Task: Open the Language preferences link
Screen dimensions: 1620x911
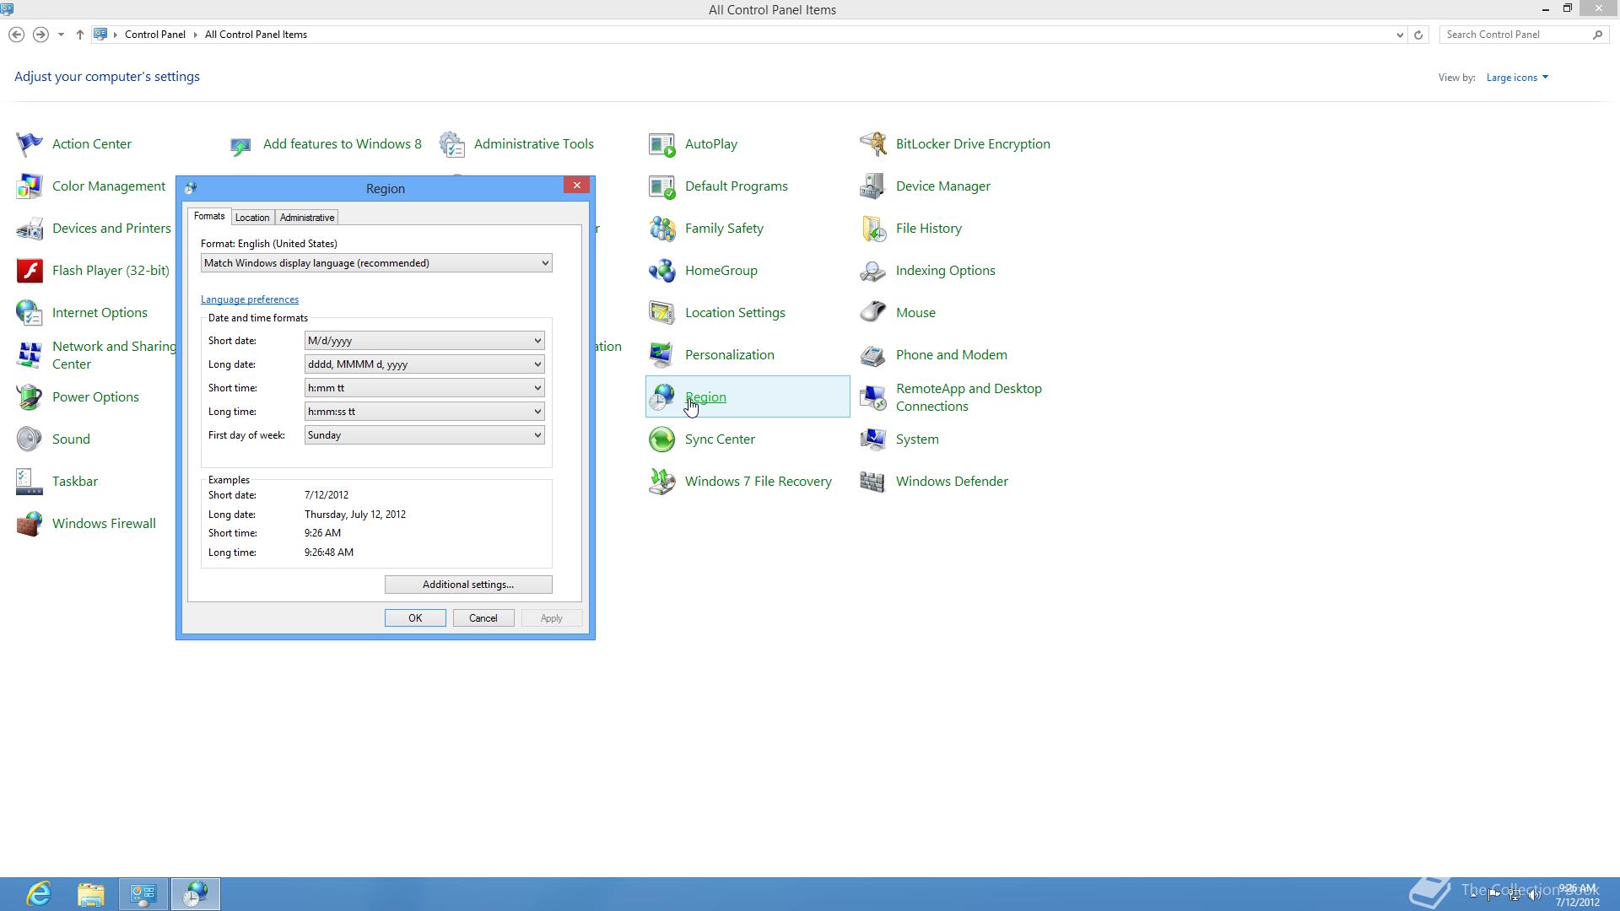Action: click(x=250, y=299)
